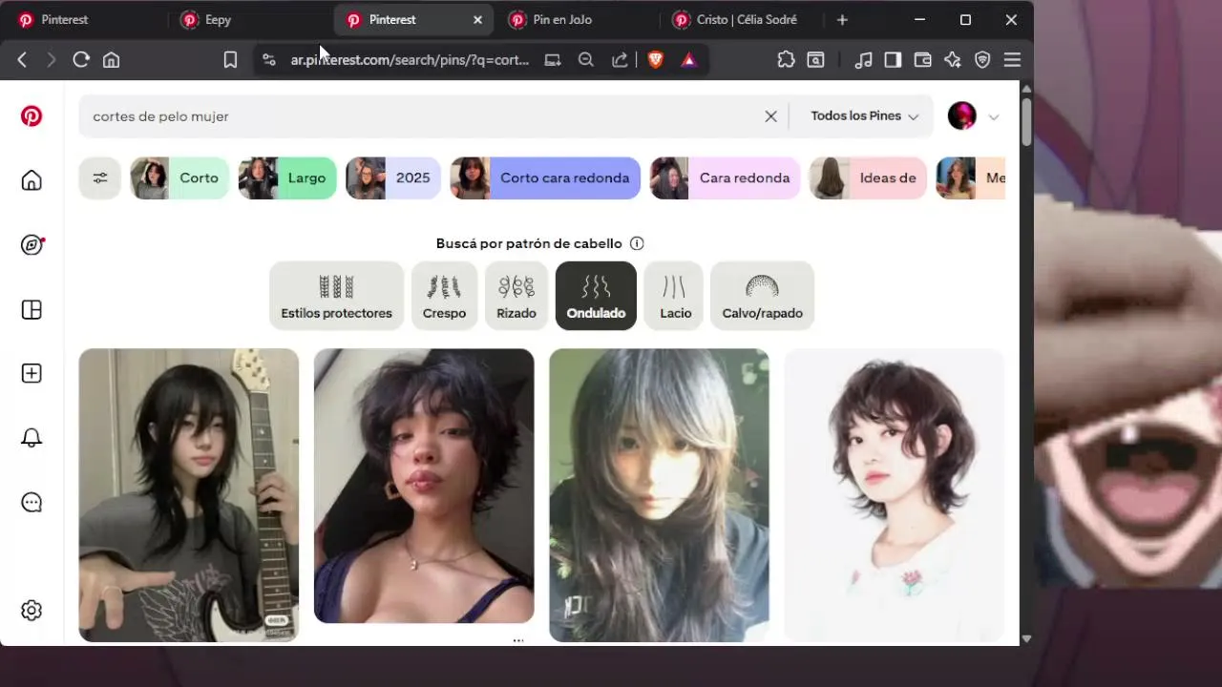Click the Pinterest logo in the sidebar
1222x687 pixels.
32,116
